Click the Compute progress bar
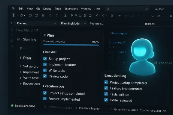The width and height of the screenshot is (173, 115). [x=71, y=45]
